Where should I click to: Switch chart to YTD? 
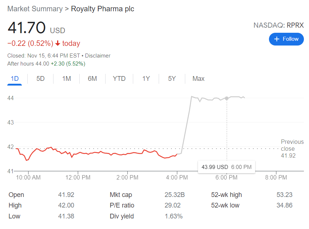coord(119,79)
